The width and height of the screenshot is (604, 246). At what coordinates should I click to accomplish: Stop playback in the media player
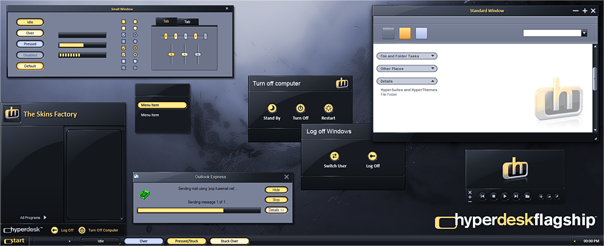click(x=494, y=197)
